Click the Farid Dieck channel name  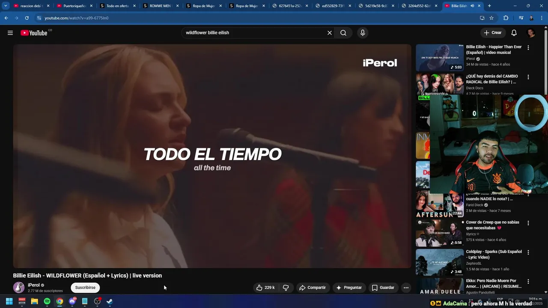[x=474, y=205]
